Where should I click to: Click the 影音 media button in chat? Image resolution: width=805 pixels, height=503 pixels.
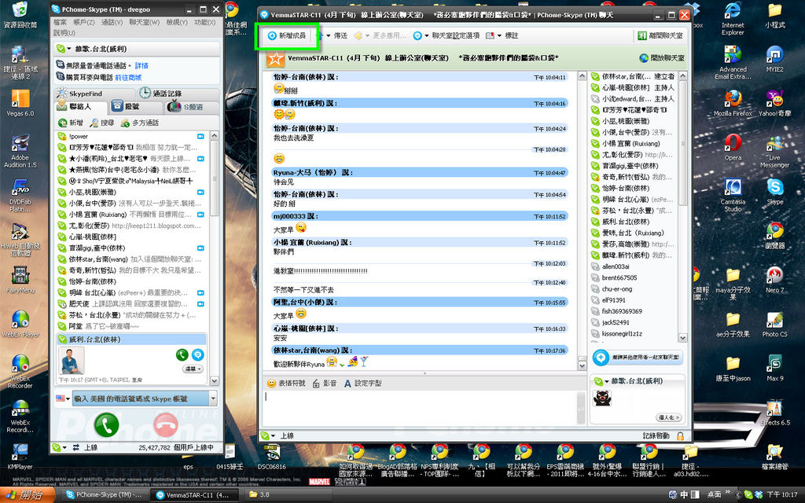(325, 384)
